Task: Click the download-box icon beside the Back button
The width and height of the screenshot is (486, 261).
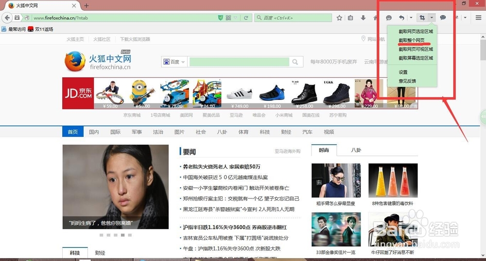Action: pyautogui.click(x=17, y=17)
